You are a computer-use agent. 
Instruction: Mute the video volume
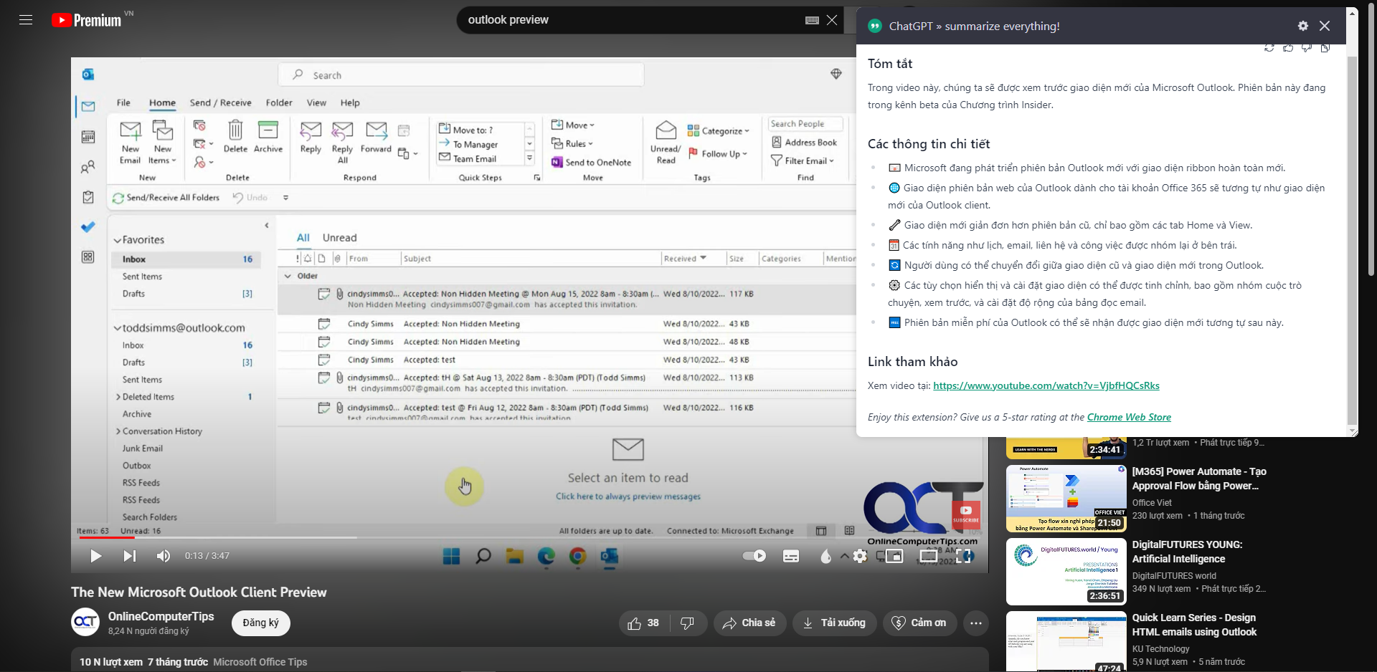(x=164, y=556)
